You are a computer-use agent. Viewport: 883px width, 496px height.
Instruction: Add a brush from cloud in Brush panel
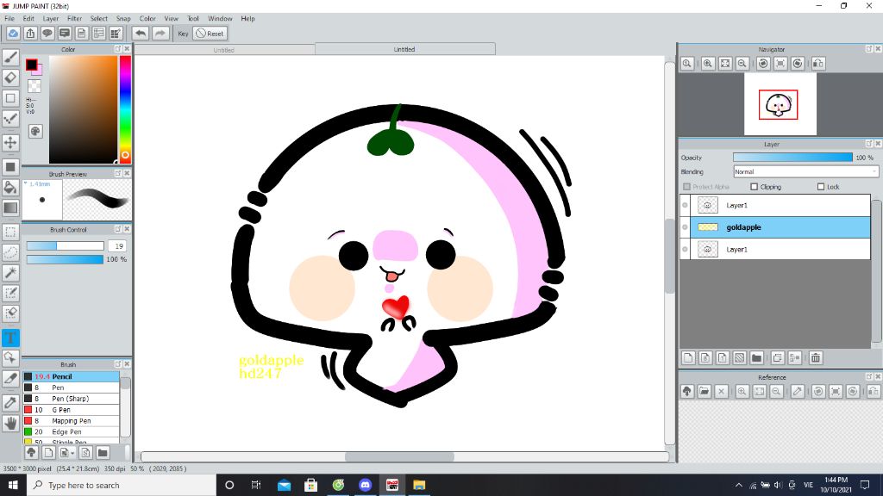click(x=32, y=453)
